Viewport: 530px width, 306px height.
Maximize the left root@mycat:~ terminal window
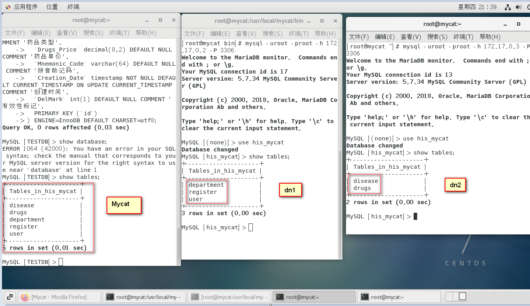160,20
